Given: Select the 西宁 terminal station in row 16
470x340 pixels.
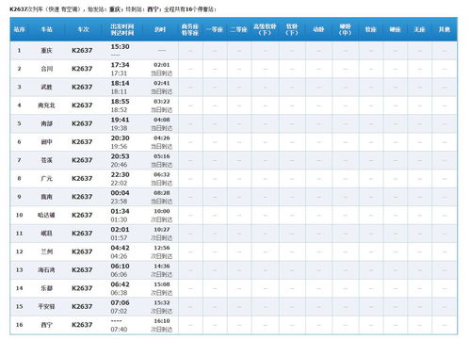Looking at the screenshot, I should click(46, 325).
